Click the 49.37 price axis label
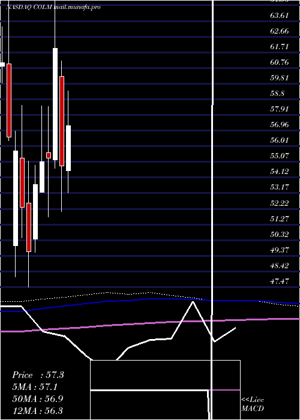Screen dimensions: 300x420 (280, 250)
